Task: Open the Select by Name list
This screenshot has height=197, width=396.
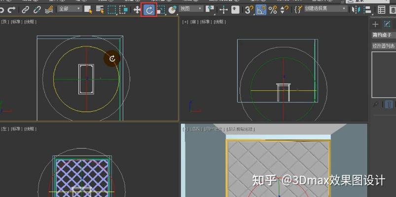Action: (x=100, y=10)
